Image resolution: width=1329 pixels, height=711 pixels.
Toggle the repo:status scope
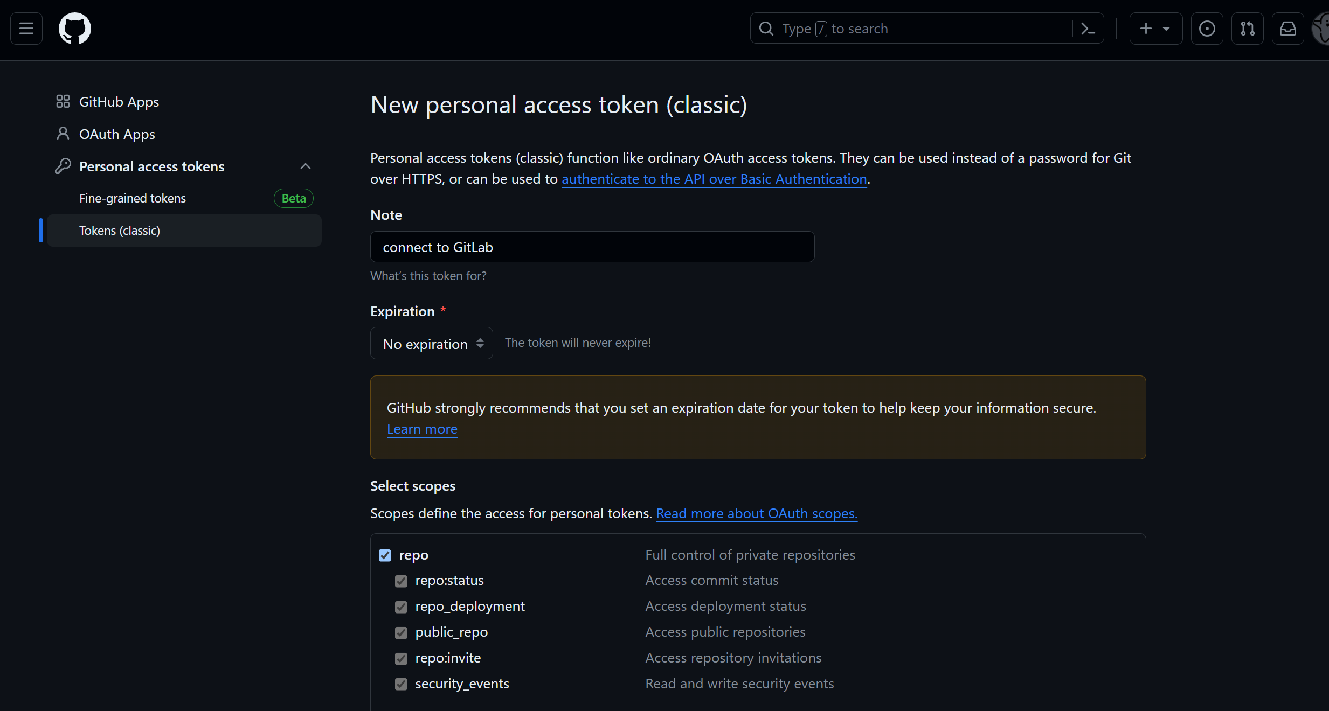click(401, 581)
